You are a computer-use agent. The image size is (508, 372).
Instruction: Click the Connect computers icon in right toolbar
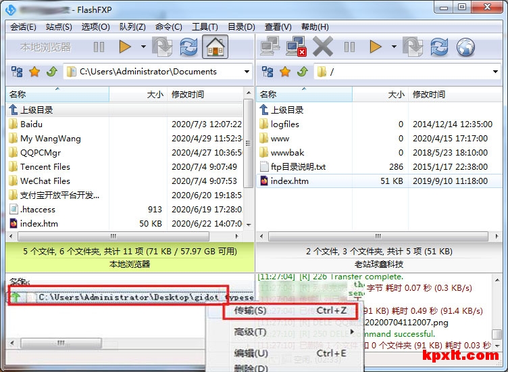(x=270, y=47)
